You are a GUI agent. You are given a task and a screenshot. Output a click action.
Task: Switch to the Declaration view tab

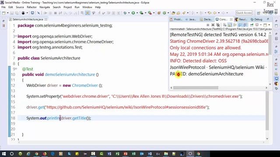pyautogui.click(x=206, y=19)
